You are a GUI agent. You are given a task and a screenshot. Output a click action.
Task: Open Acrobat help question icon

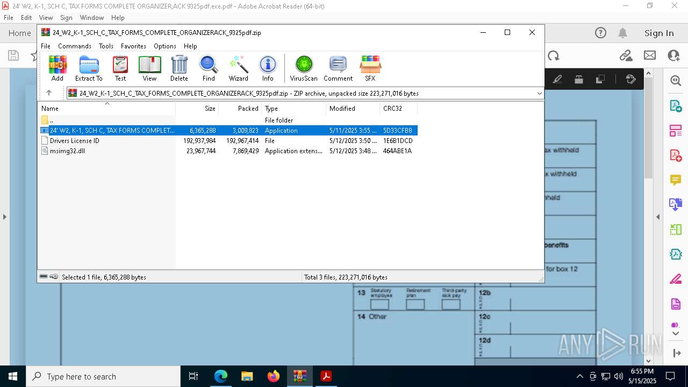[x=600, y=33]
